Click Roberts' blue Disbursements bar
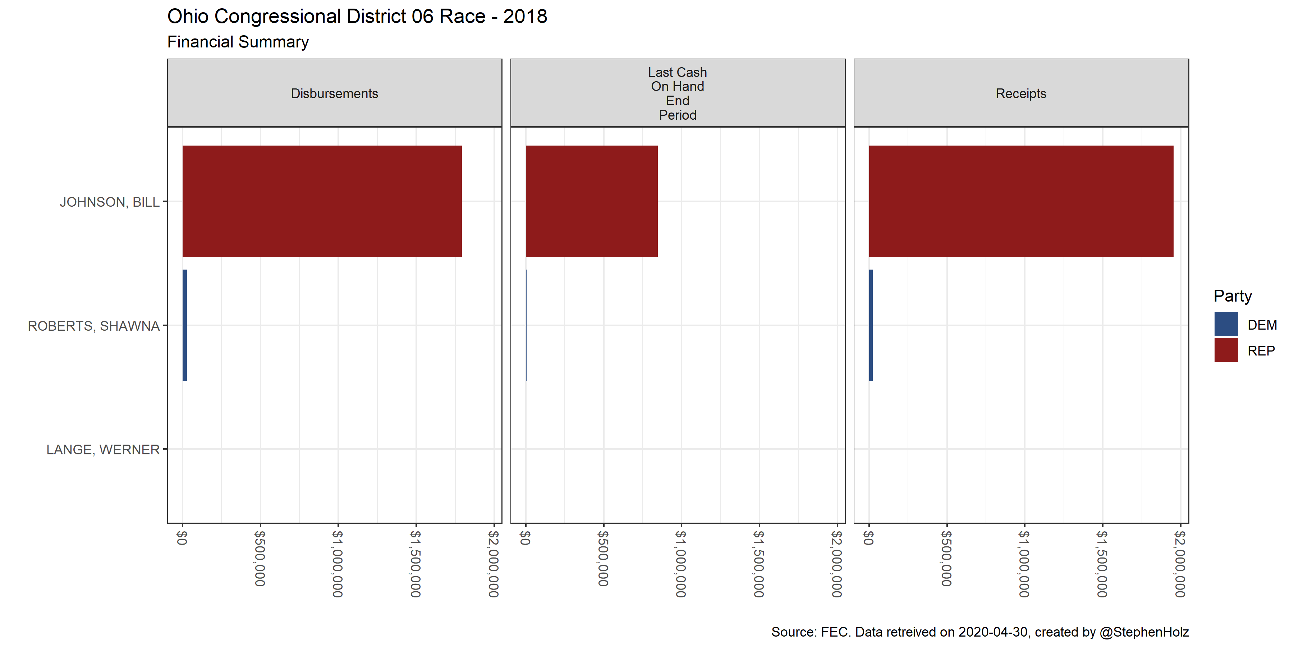The height and width of the screenshot is (647, 1294). (x=185, y=325)
